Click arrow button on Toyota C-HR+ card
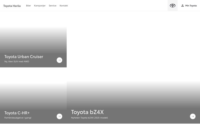The image size is (200, 125). point(59,116)
